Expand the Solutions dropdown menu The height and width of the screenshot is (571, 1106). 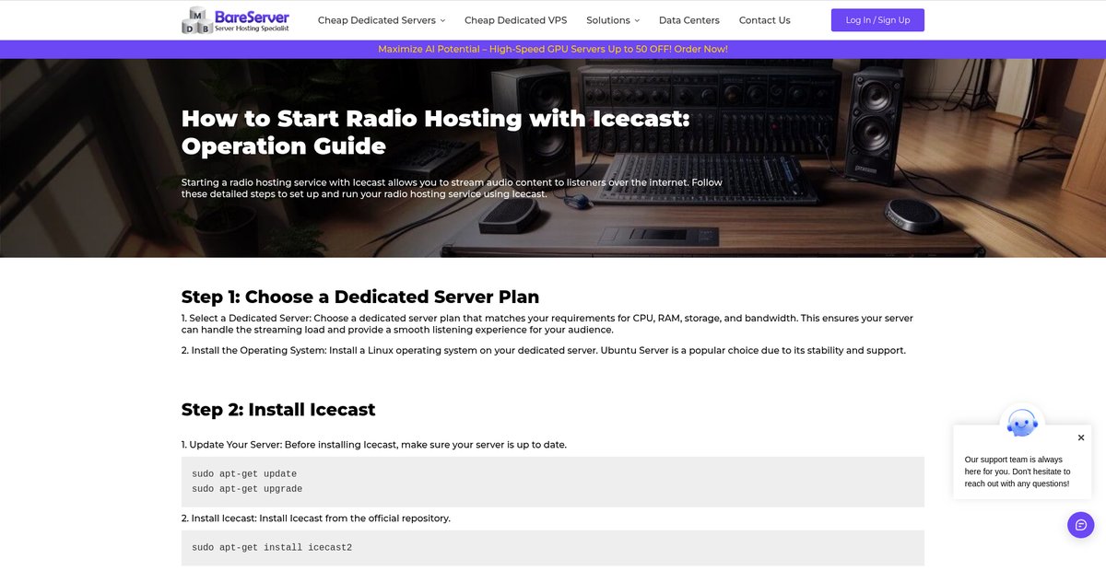pos(613,20)
